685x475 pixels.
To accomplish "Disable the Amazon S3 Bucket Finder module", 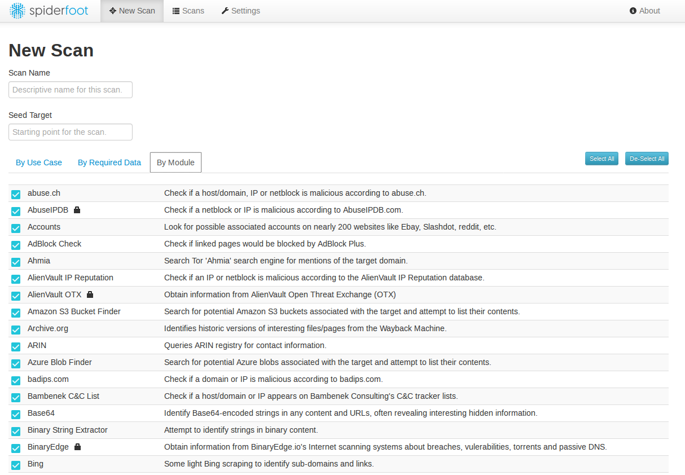I will (x=15, y=313).
